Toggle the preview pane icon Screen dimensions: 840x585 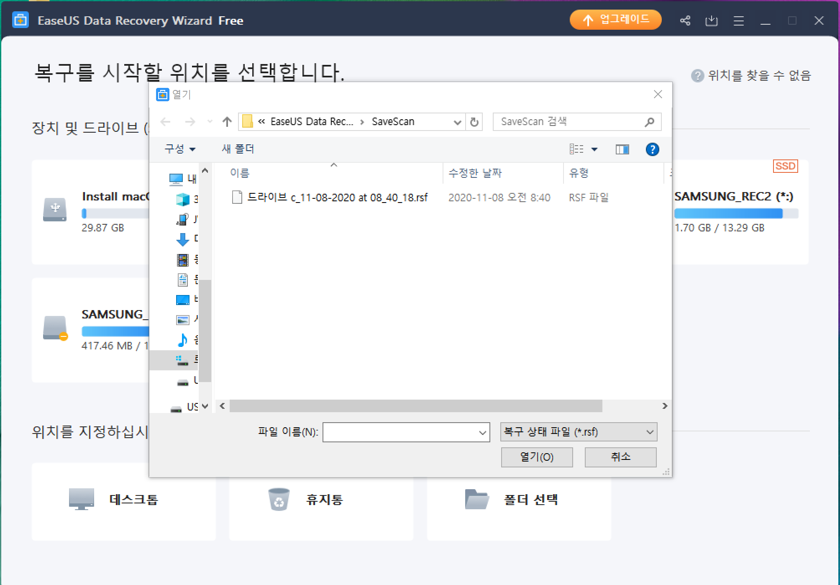pos(622,149)
